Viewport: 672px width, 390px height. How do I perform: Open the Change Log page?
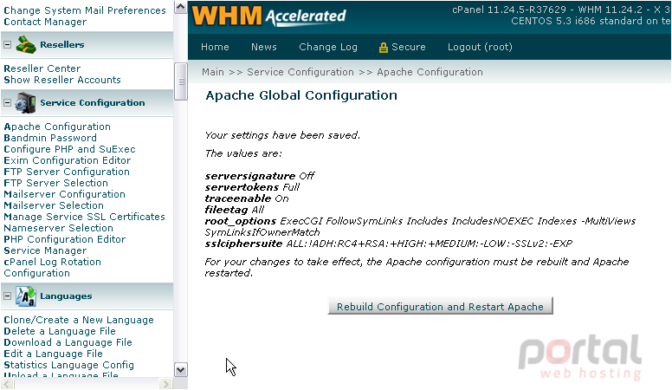point(328,47)
